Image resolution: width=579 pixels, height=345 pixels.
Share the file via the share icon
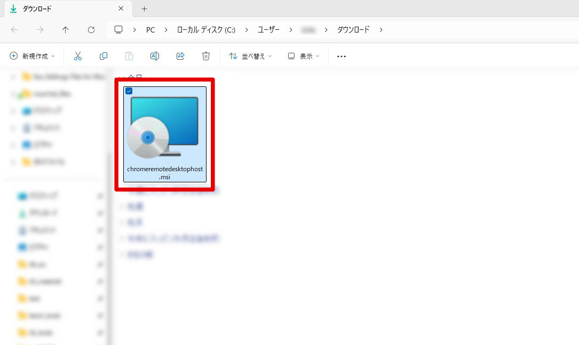(x=180, y=55)
